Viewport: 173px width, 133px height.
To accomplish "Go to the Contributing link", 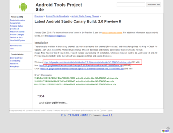I will click(15, 61).
